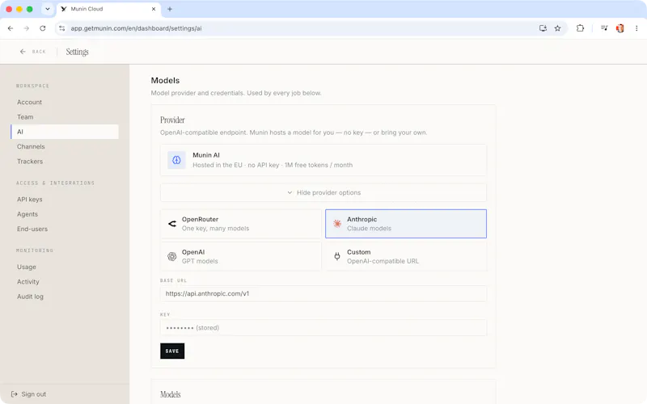
Task: Close the Munin Cloud tab
Action: coord(154,9)
